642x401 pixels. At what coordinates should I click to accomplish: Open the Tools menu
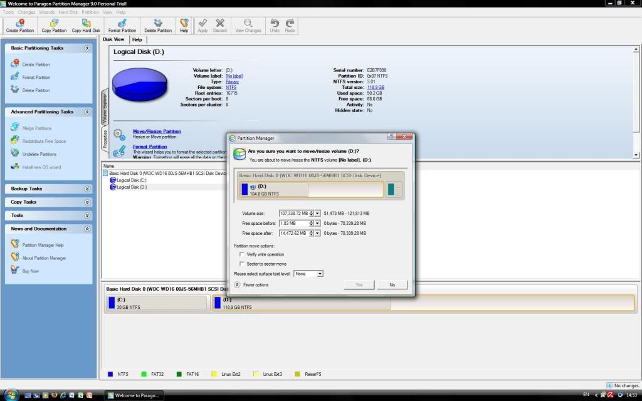(x=8, y=12)
